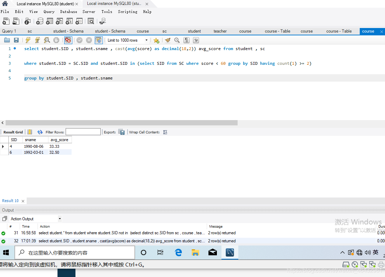Open the object inspector icon
Image resolution: width=385 pixels, height=277 pixels.
27,21
